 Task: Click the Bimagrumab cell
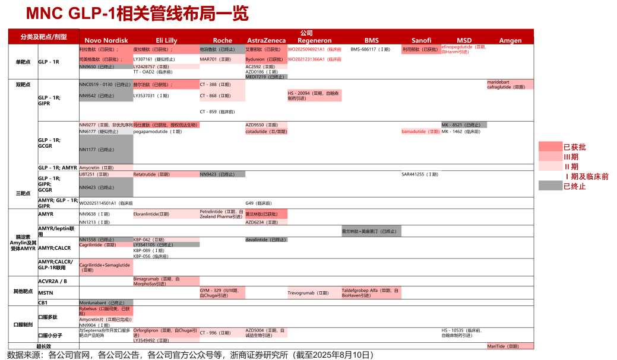tap(166, 281)
